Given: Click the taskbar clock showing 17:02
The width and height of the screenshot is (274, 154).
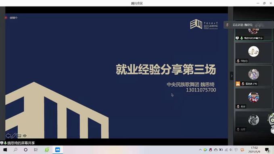Looking at the screenshot, I should pos(254,150).
